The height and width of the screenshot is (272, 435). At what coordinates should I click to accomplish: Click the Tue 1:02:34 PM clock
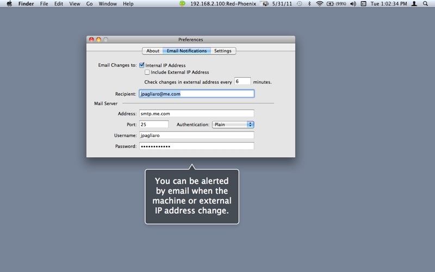[x=389, y=4]
